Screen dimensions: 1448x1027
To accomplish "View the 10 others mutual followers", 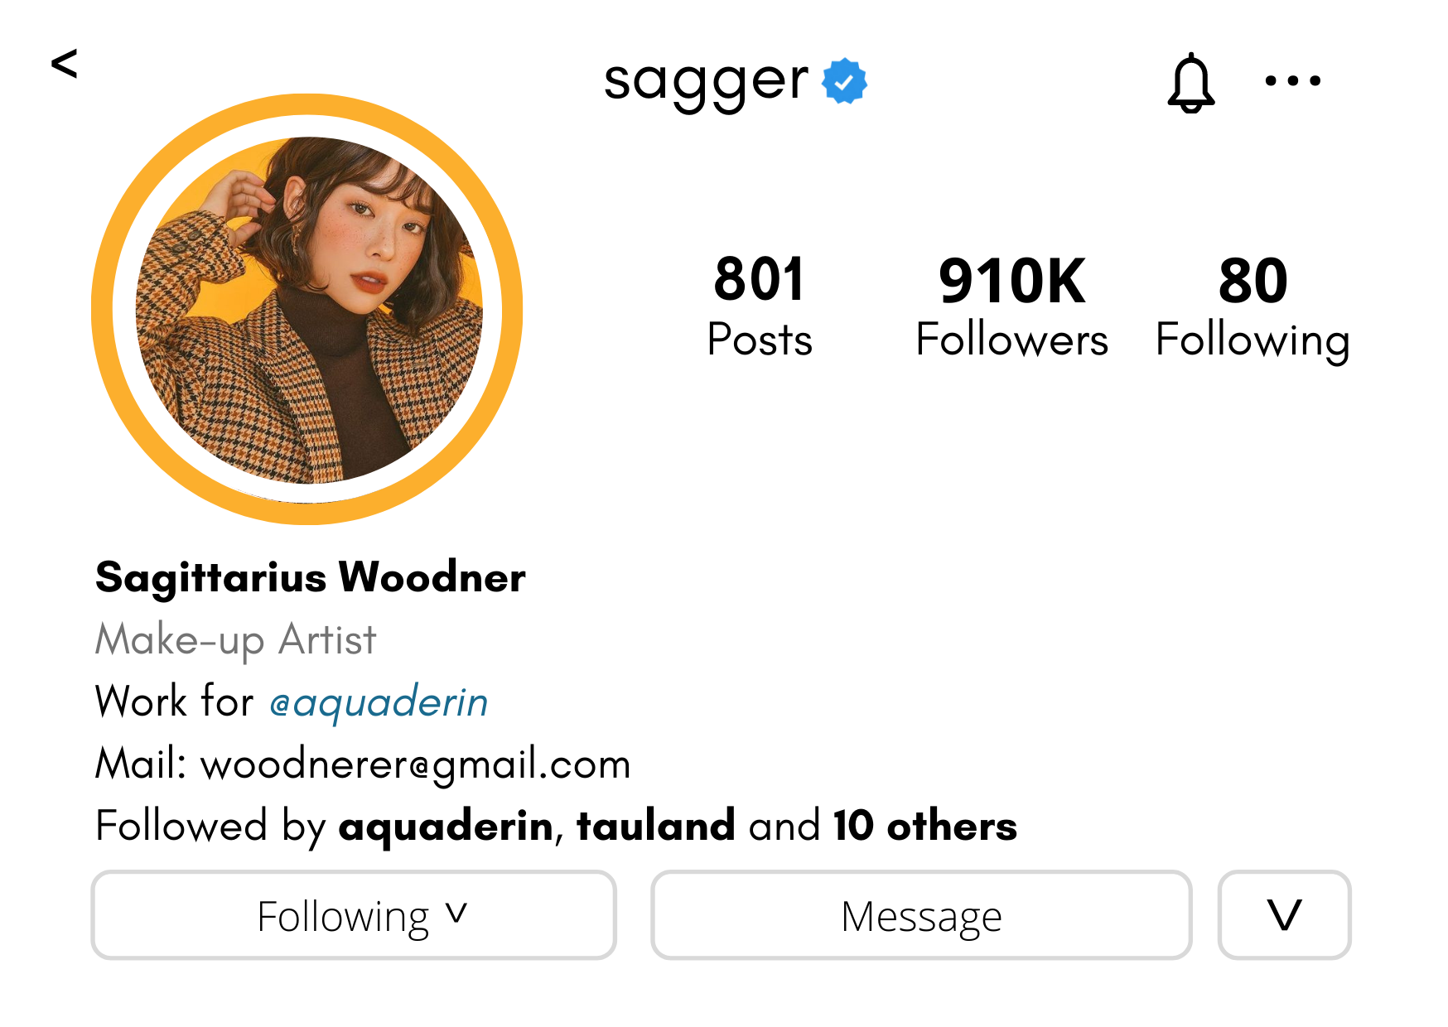I will 924,826.
